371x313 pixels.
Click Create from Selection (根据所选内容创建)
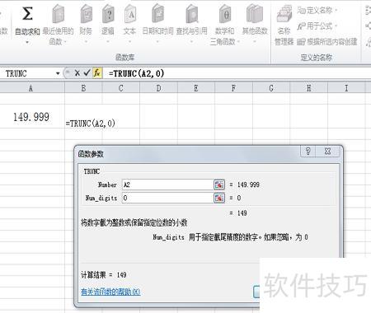pos(327,42)
